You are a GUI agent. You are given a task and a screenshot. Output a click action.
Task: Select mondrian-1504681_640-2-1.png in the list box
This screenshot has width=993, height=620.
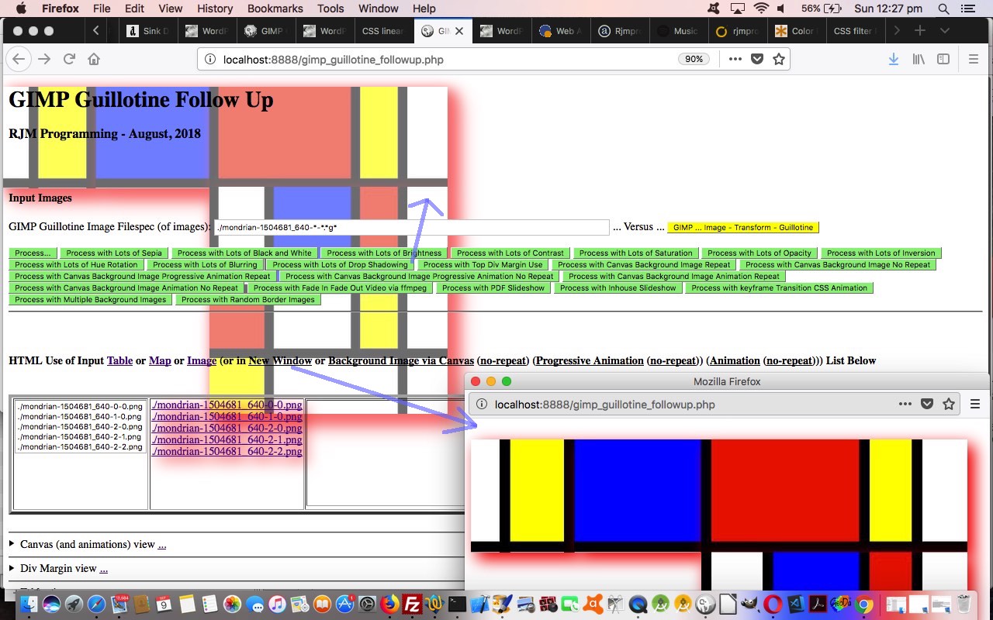point(80,437)
